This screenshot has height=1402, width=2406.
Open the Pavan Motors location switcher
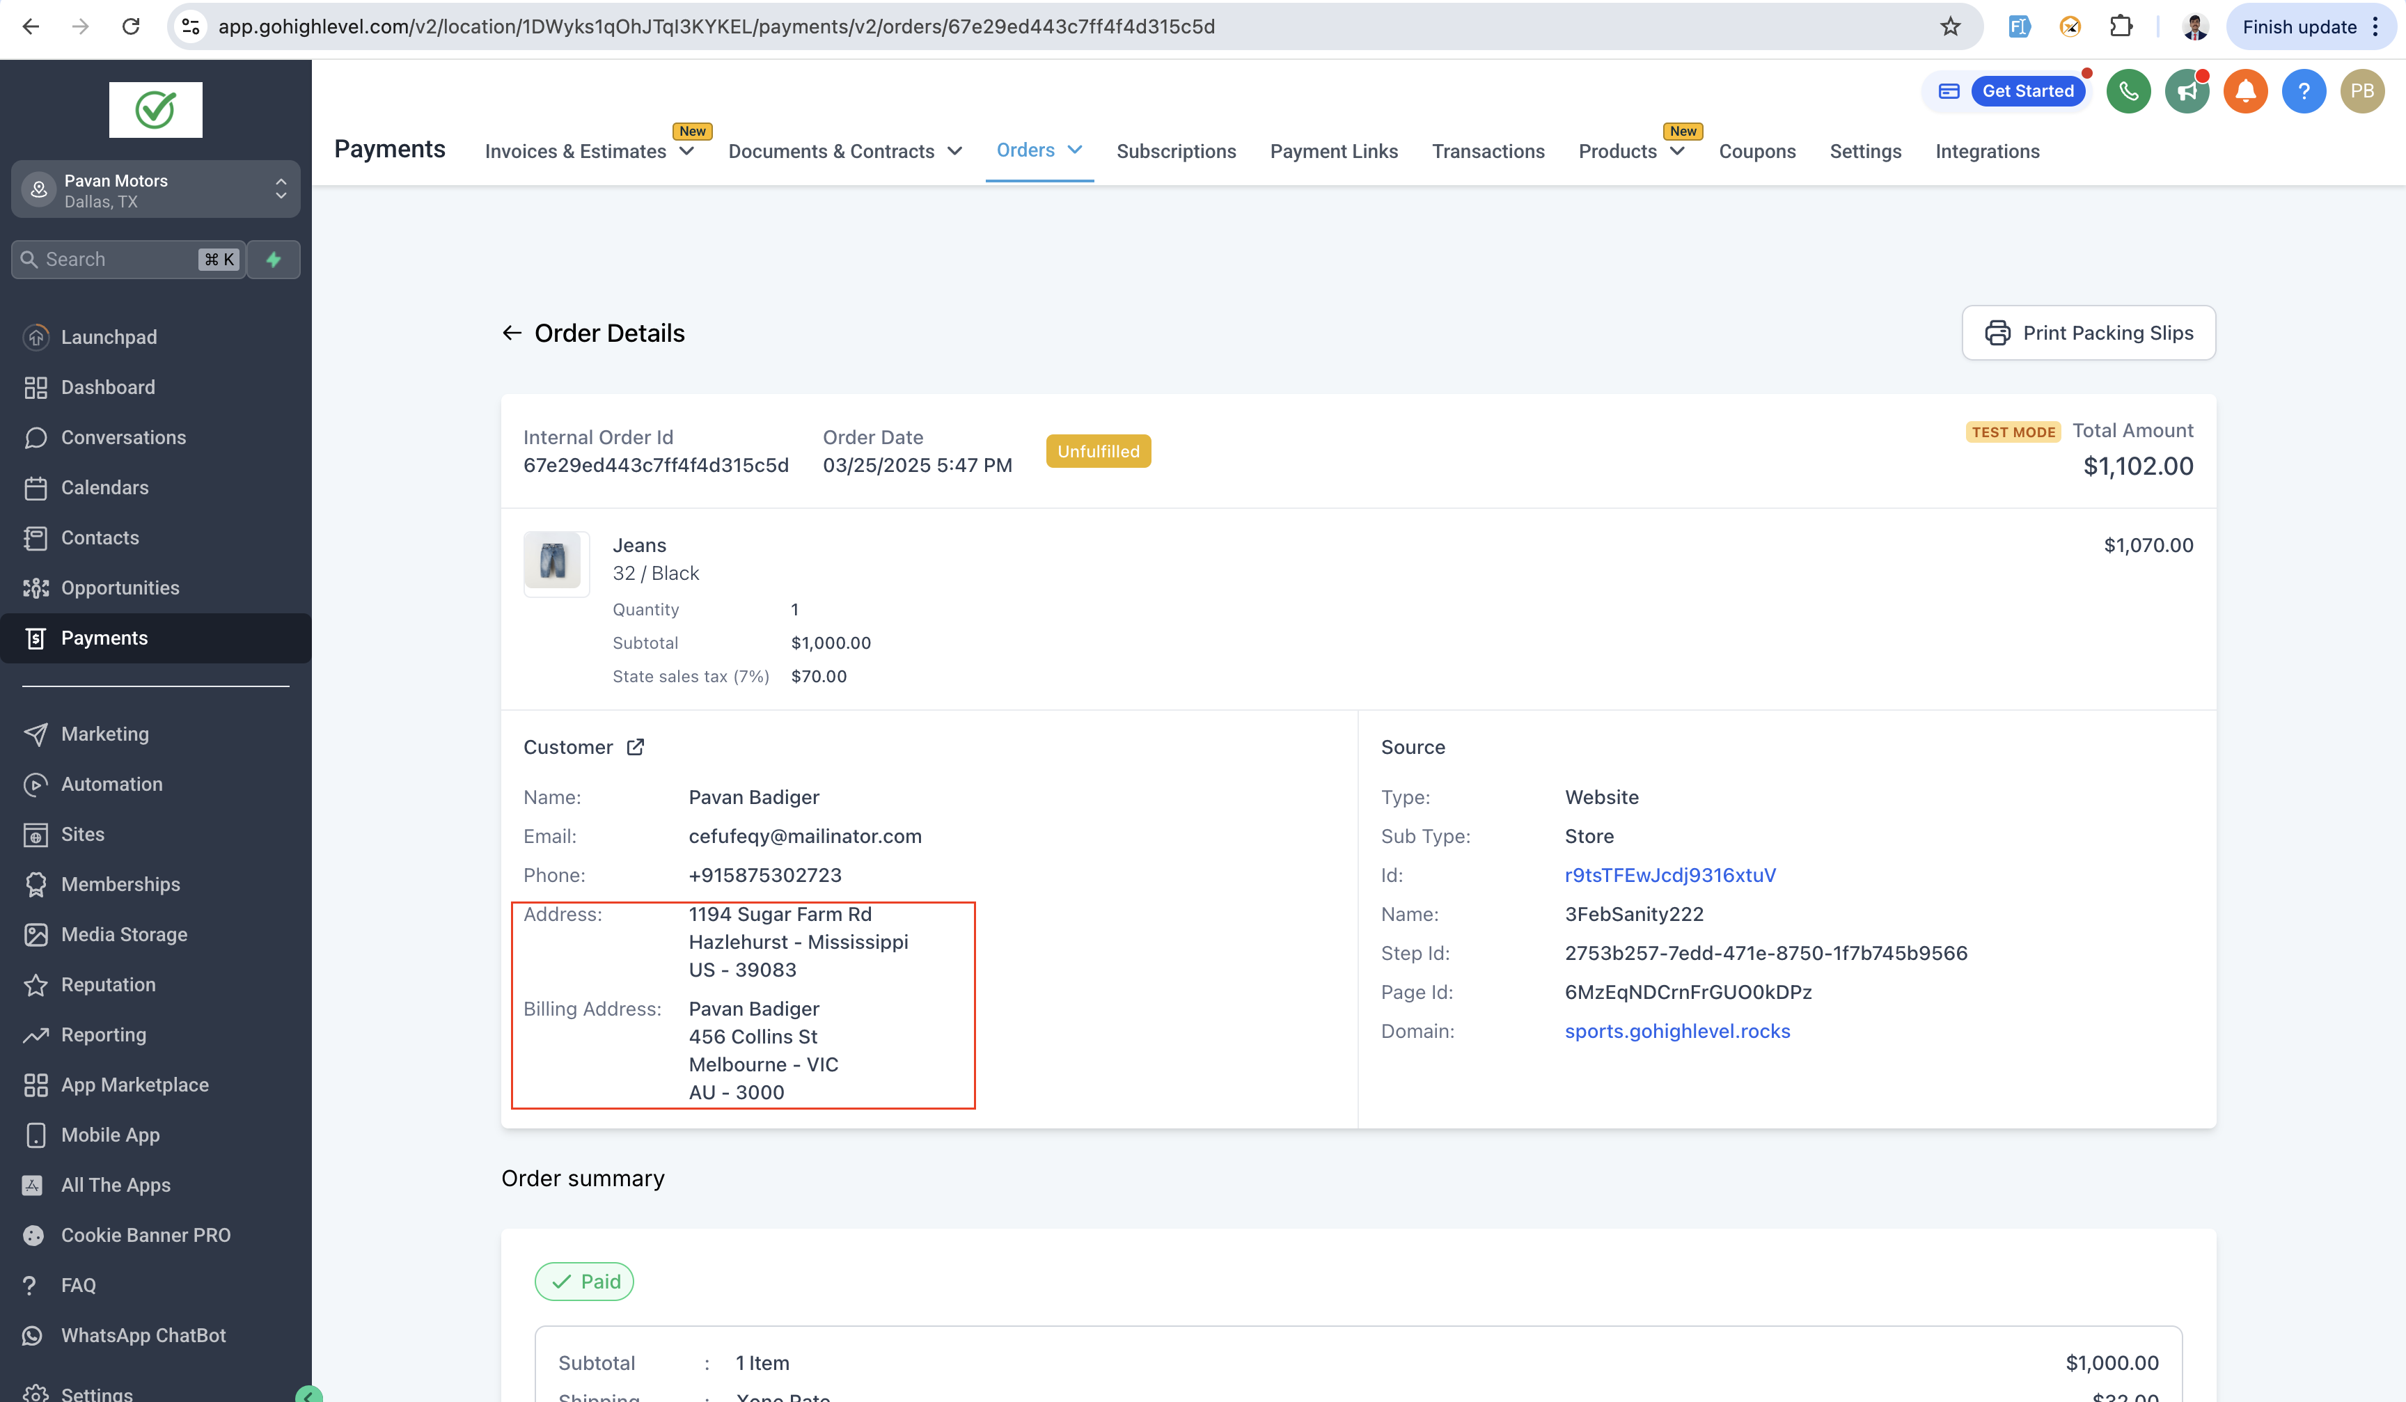(x=156, y=190)
